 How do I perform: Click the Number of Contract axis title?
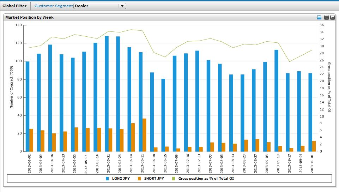tap(11, 88)
